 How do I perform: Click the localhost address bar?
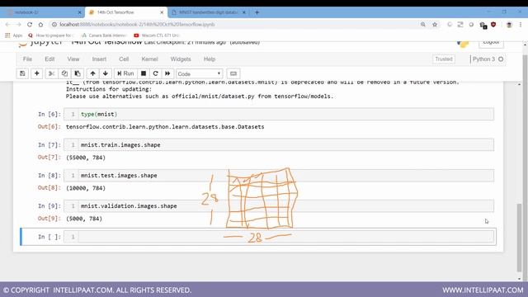click(236, 25)
